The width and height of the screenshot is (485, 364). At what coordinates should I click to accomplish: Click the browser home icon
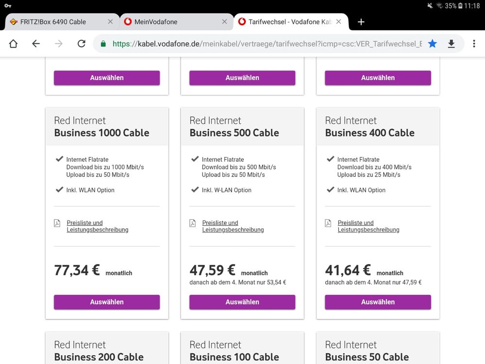click(x=13, y=44)
